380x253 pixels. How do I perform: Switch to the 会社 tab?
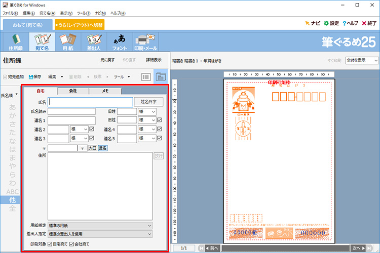72,91
